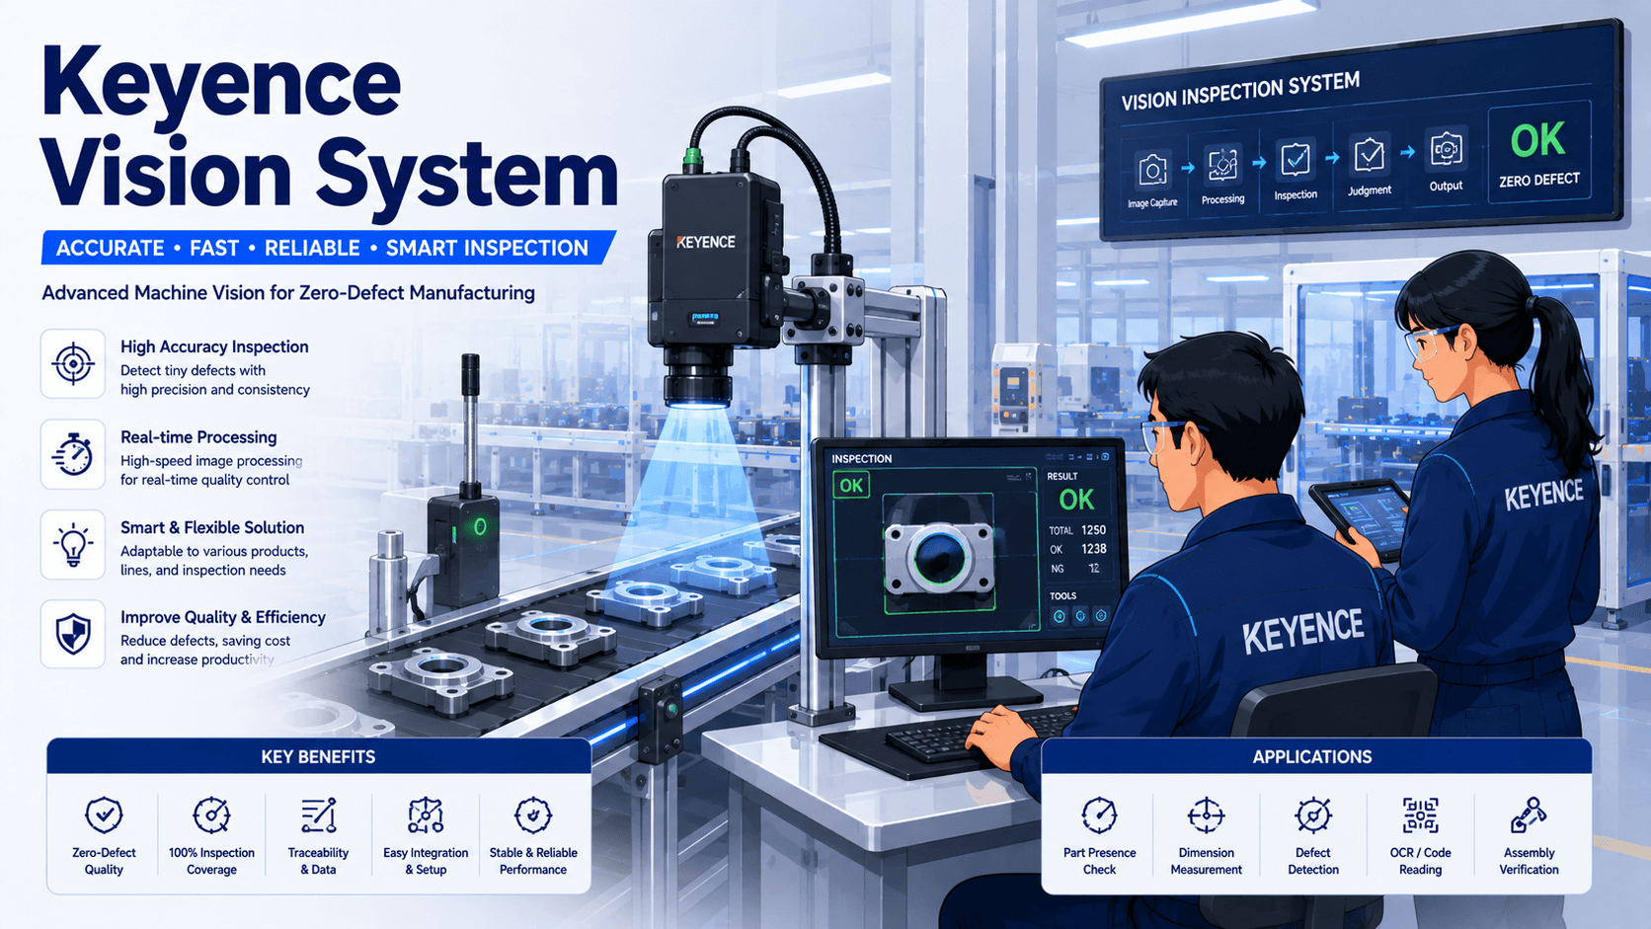Select the Easy Integration & Setup icon

pyautogui.click(x=426, y=815)
